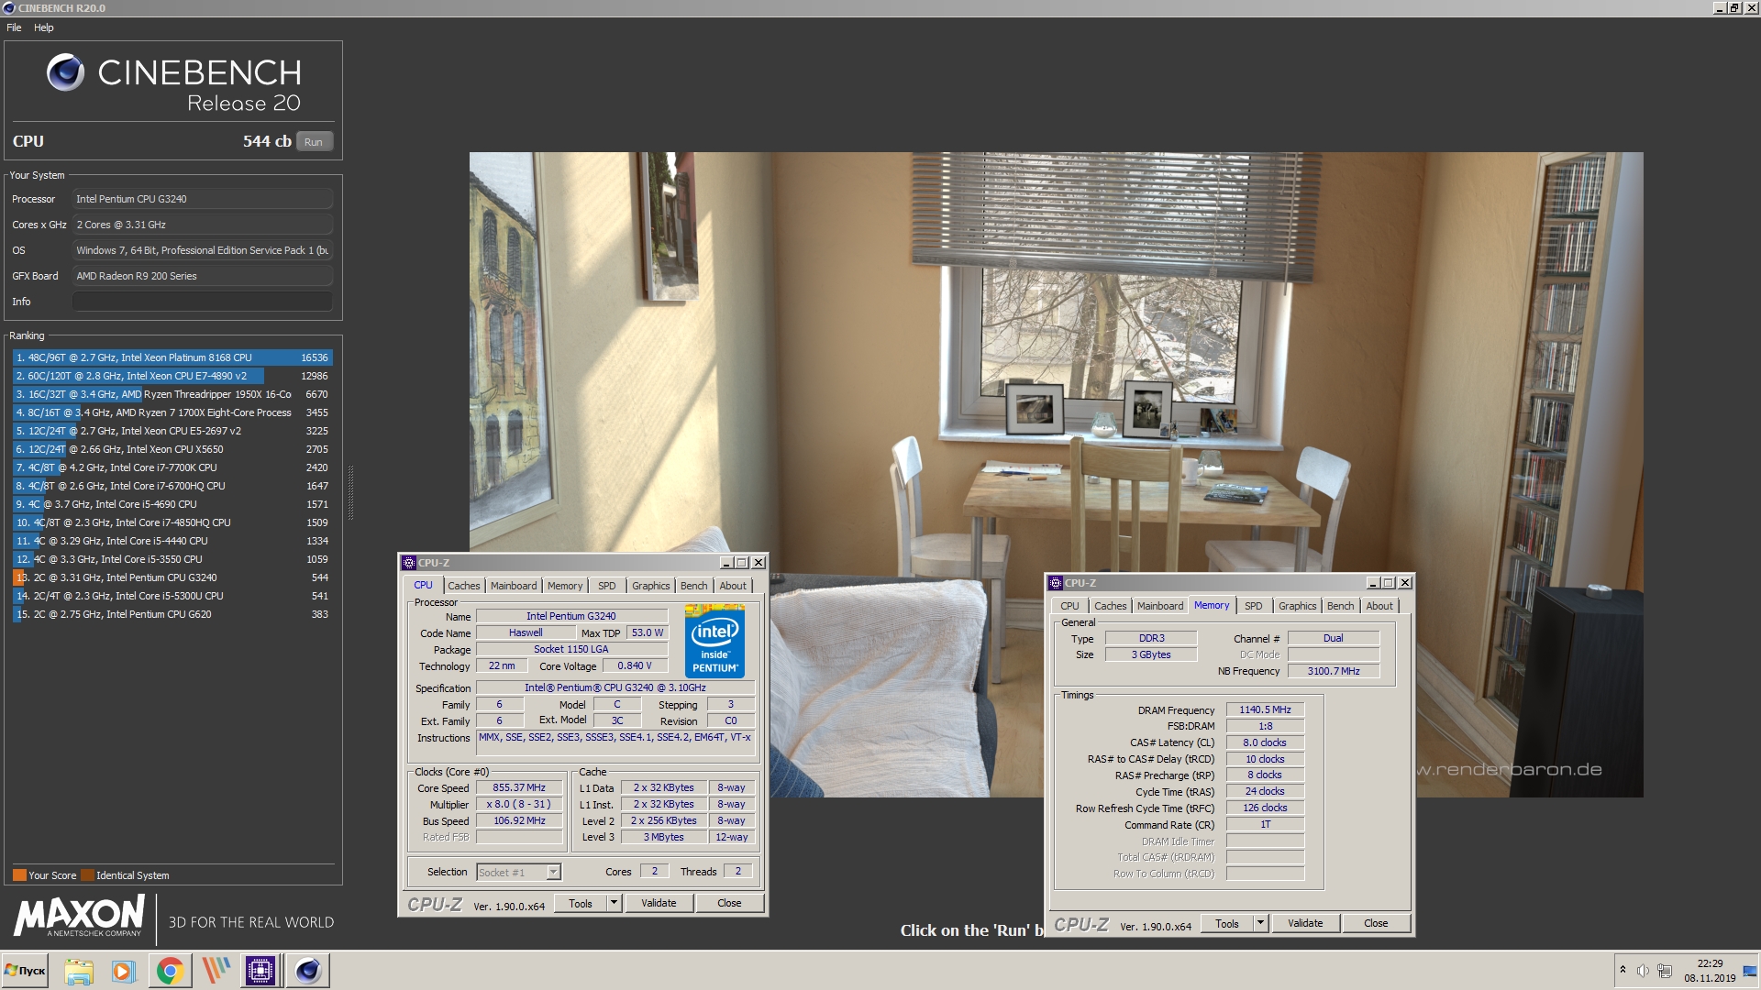Select ranking row Intel Xeon Platinum 8168
Image resolution: width=1761 pixels, height=990 pixels.
[x=172, y=357]
